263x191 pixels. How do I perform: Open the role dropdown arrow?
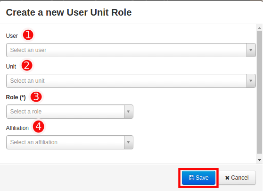pos(129,112)
